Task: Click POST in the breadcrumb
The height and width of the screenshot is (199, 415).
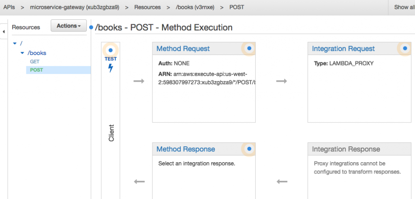Action: click(x=237, y=7)
